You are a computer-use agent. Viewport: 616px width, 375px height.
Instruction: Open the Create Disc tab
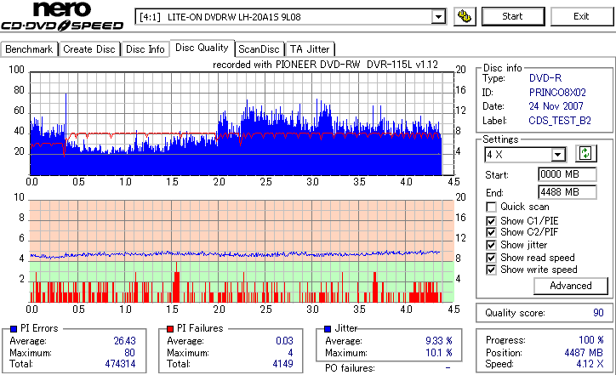[x=89, y=49]
